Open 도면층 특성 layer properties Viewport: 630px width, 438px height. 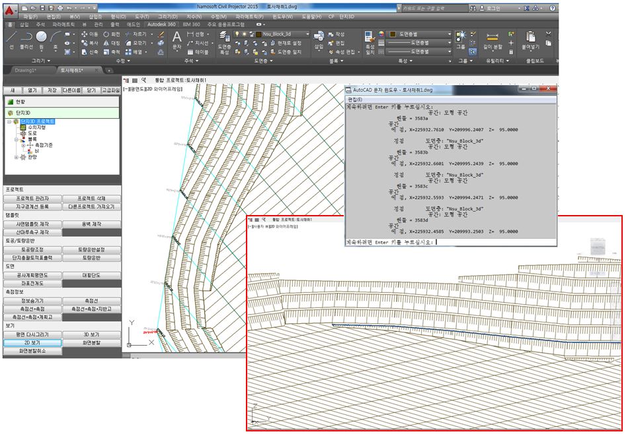pyautogui.click(x=224, y=43)
